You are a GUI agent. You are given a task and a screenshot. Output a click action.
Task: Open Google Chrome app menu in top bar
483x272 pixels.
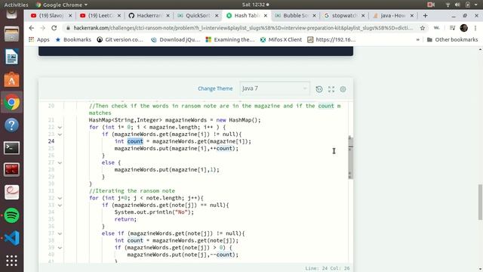pyautogui.click(x=62, y=5)
